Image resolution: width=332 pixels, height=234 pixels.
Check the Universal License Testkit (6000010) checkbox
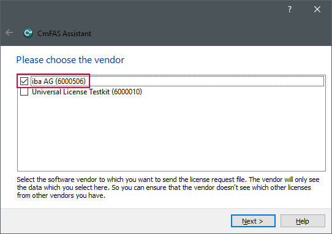pyautogui.click(x=24, y=92)
